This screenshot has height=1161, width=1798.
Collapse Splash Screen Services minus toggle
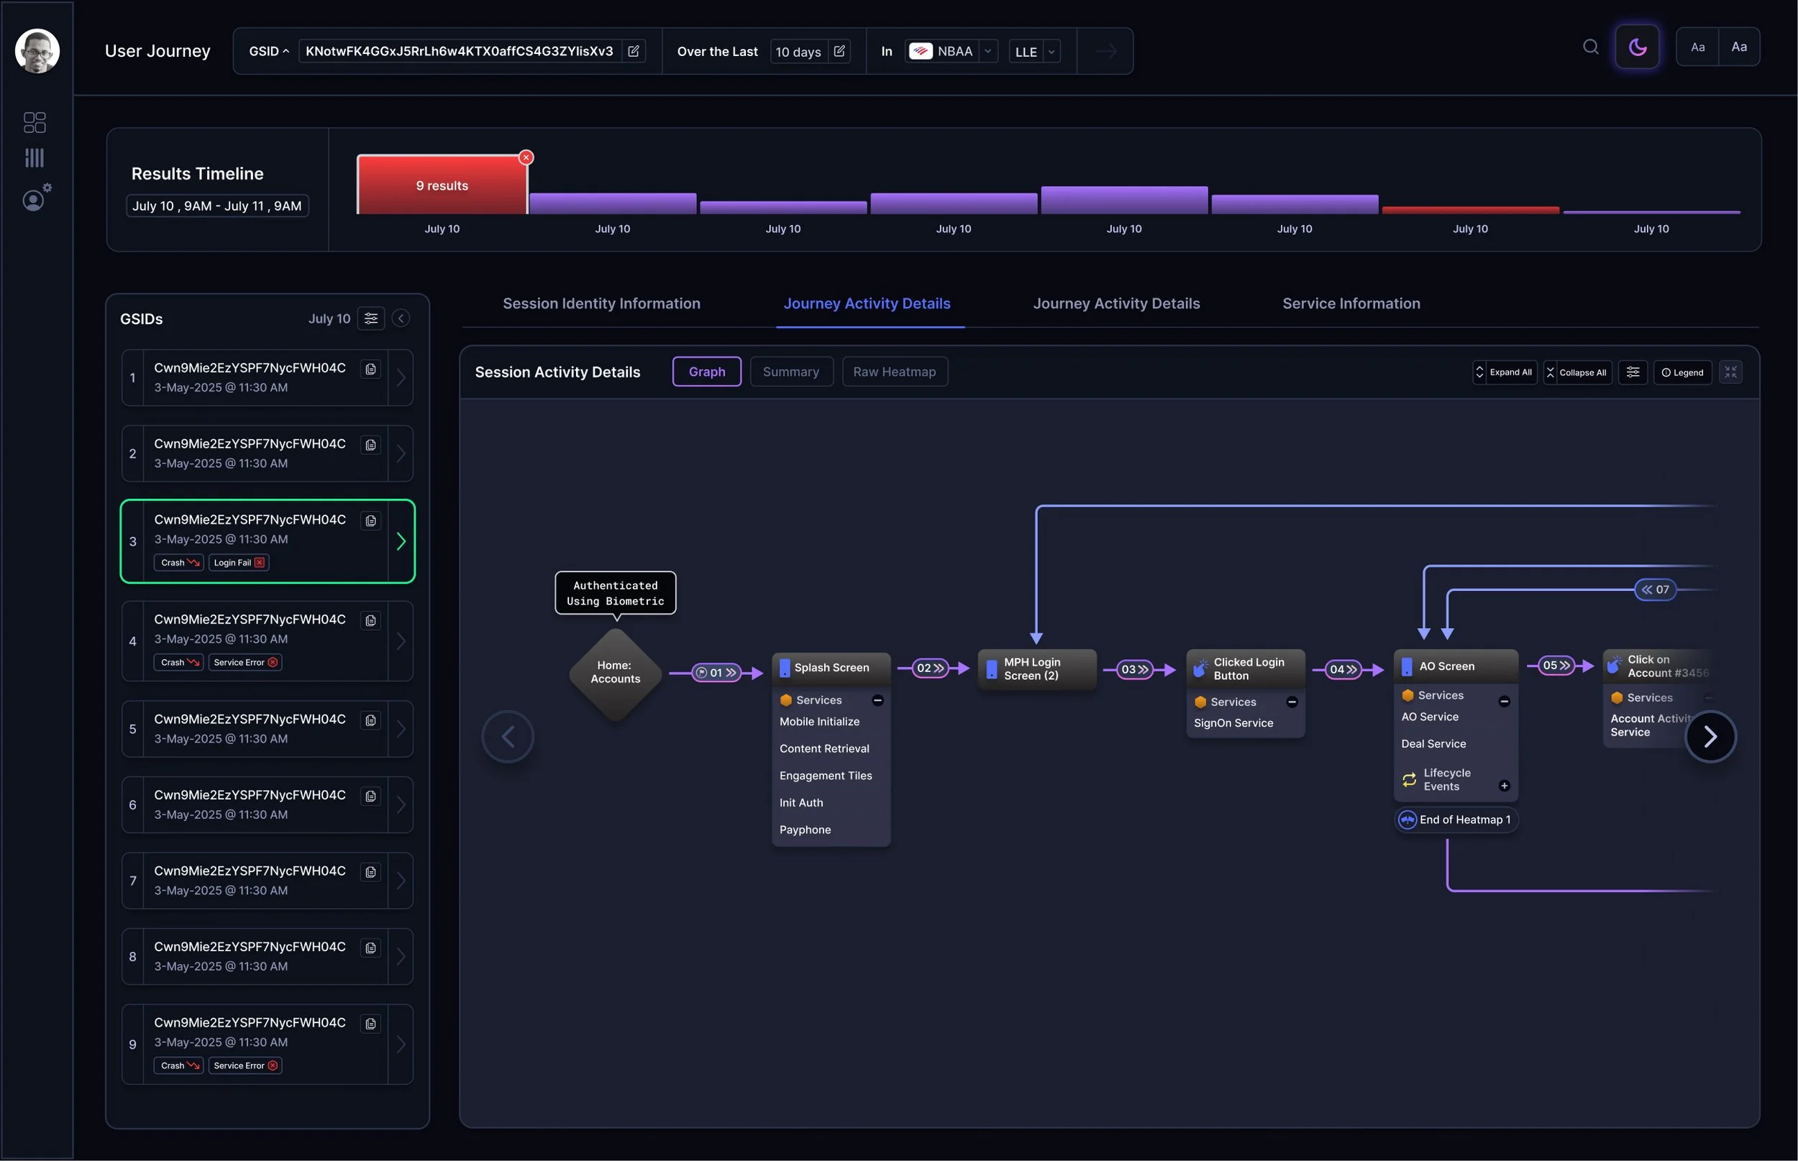coord(877,700)
